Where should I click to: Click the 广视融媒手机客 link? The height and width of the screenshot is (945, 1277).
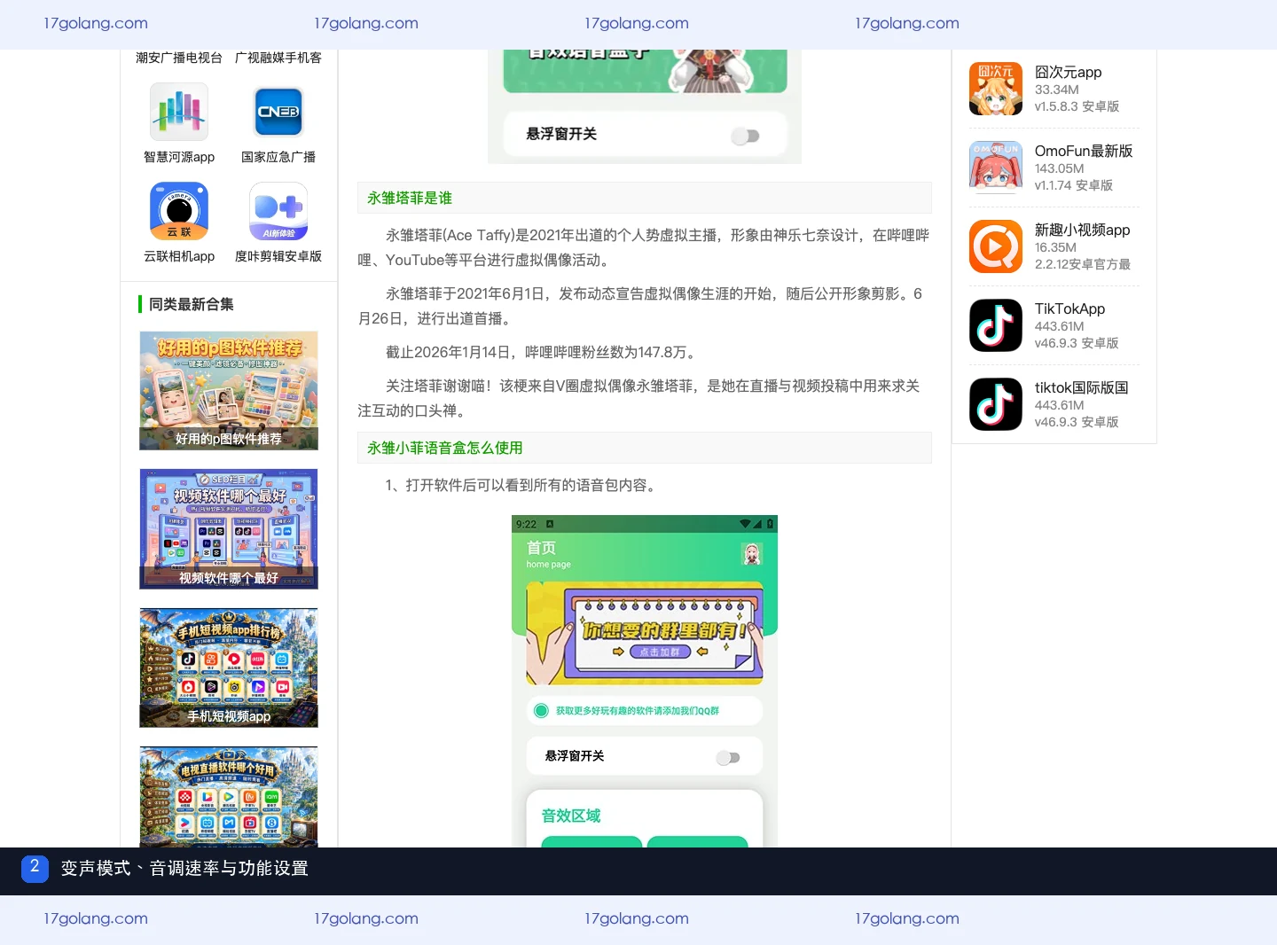pyautogui.click(x=278, y=58)
